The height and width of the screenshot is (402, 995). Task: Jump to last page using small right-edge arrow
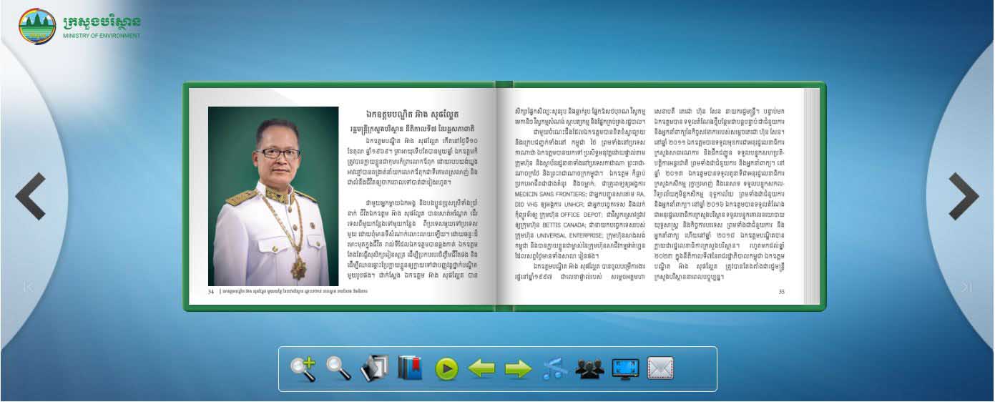[x=966, y=287]
